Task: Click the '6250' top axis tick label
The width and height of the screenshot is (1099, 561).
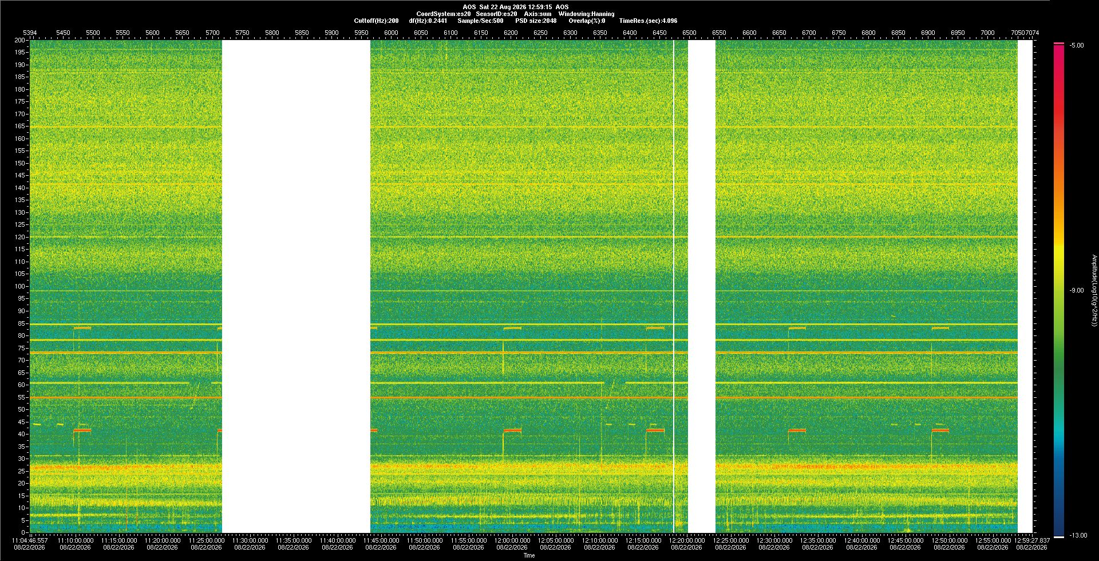Action: pos(540,33)
